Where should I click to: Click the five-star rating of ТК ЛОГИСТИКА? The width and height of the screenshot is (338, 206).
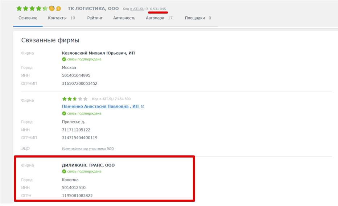tap(32, 8)
